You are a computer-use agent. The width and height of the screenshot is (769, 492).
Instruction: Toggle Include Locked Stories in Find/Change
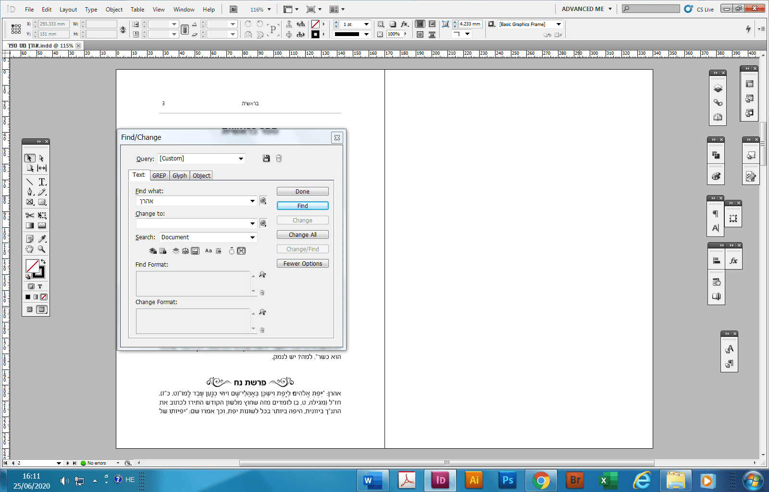pos(163,251)
